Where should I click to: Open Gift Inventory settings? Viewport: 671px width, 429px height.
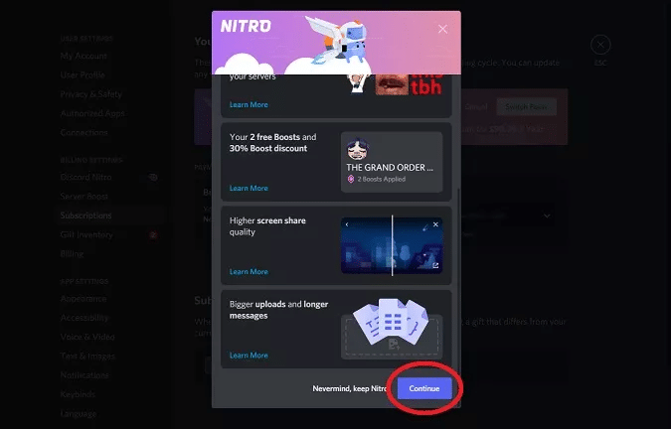pyautogui.click(x=86, y=234)
